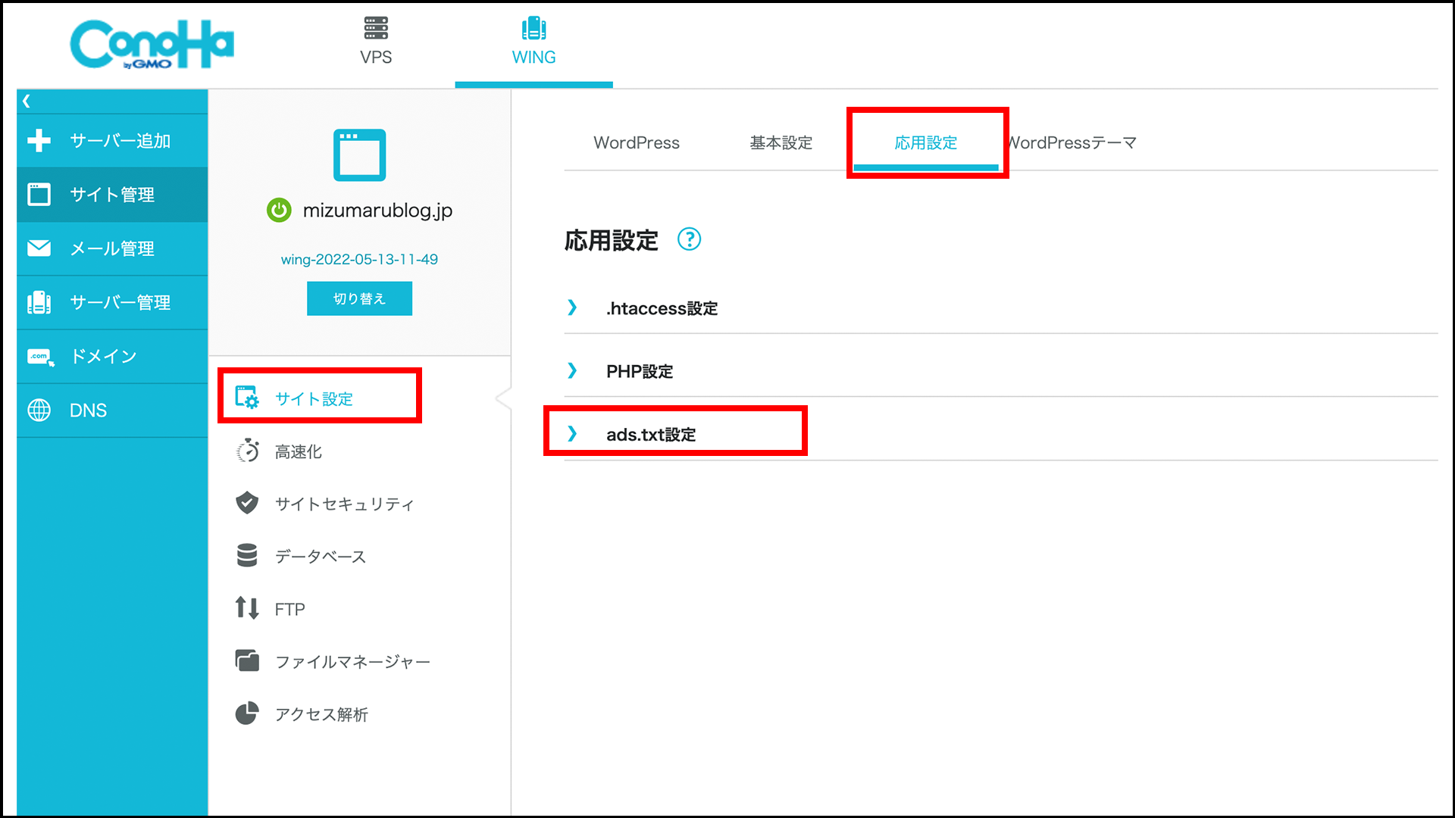This screenshot has width=1455, height=818.
Task: Open help icon next to 応用設定
Action: [689, 239]
